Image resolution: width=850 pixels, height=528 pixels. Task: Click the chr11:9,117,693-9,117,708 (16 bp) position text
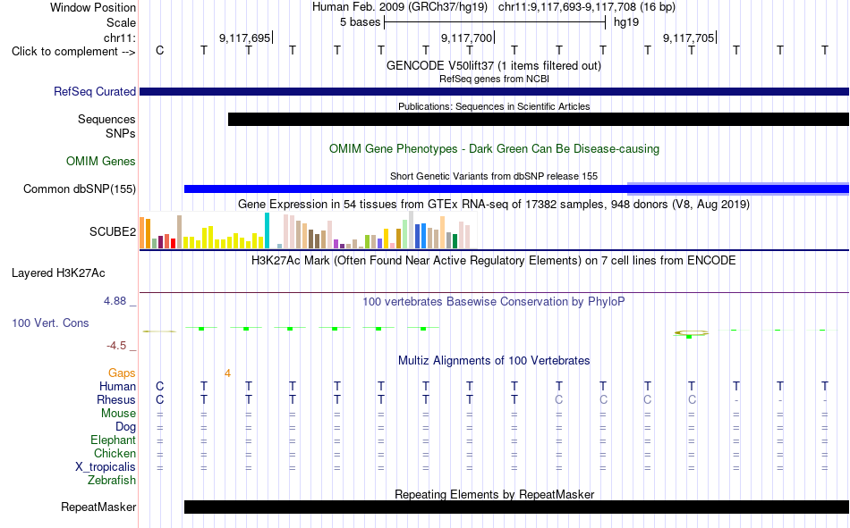[x=587, y=7]
